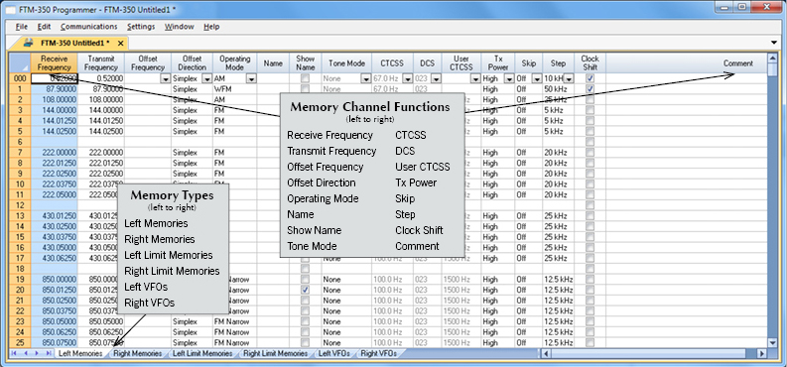Enable Show Name in row 19
The width and height of the screenshot is (787, 367).
305,280
